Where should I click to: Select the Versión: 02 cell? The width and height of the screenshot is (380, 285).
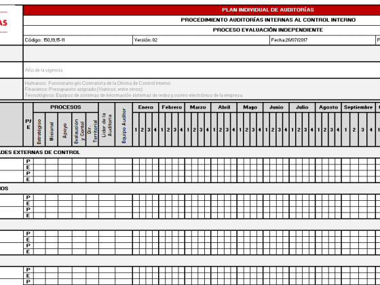point(201,40)
